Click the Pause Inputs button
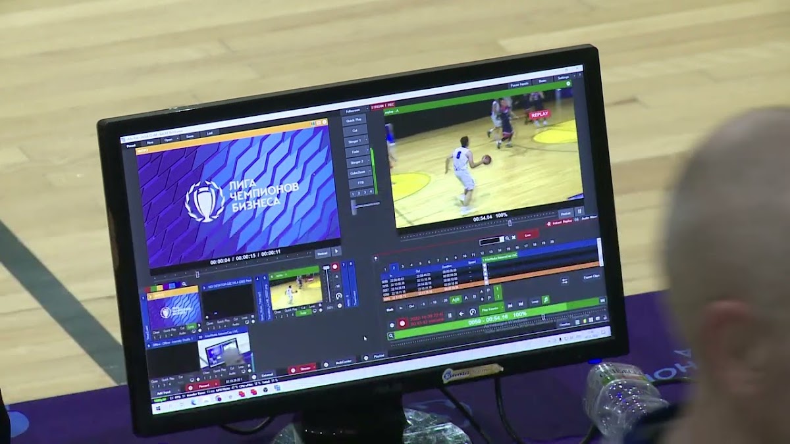This screenshot has width=790, height=444. (520, 84)
